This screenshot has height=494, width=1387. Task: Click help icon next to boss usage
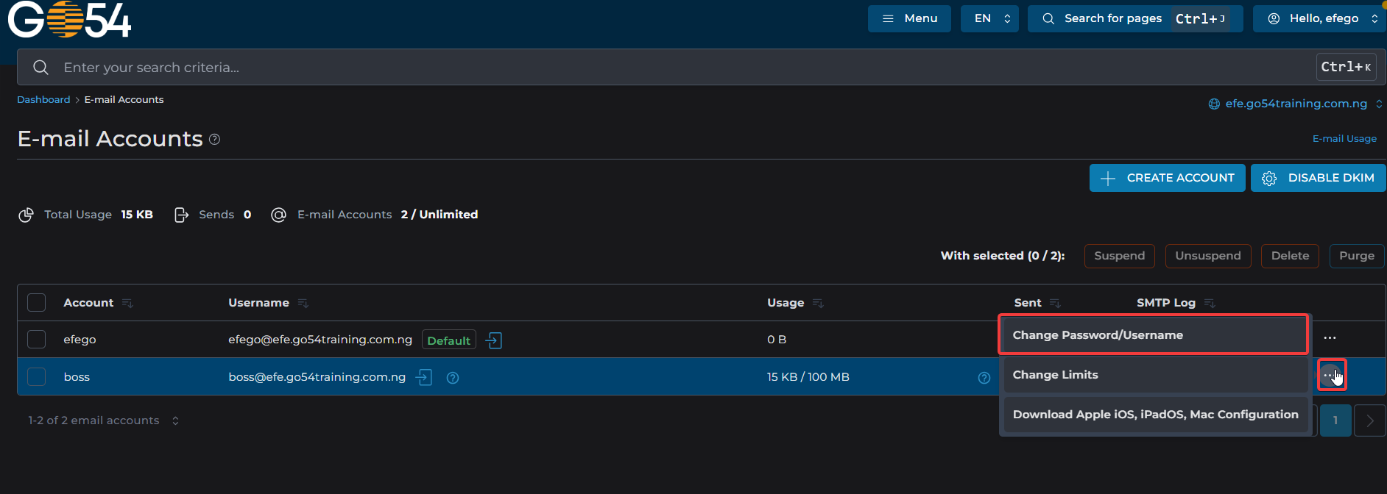984,378
